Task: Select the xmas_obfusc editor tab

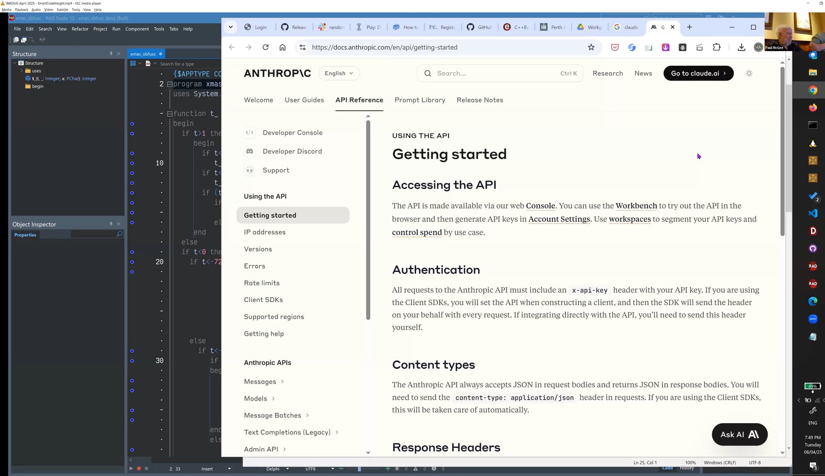Action: click(x=146, y=54)
